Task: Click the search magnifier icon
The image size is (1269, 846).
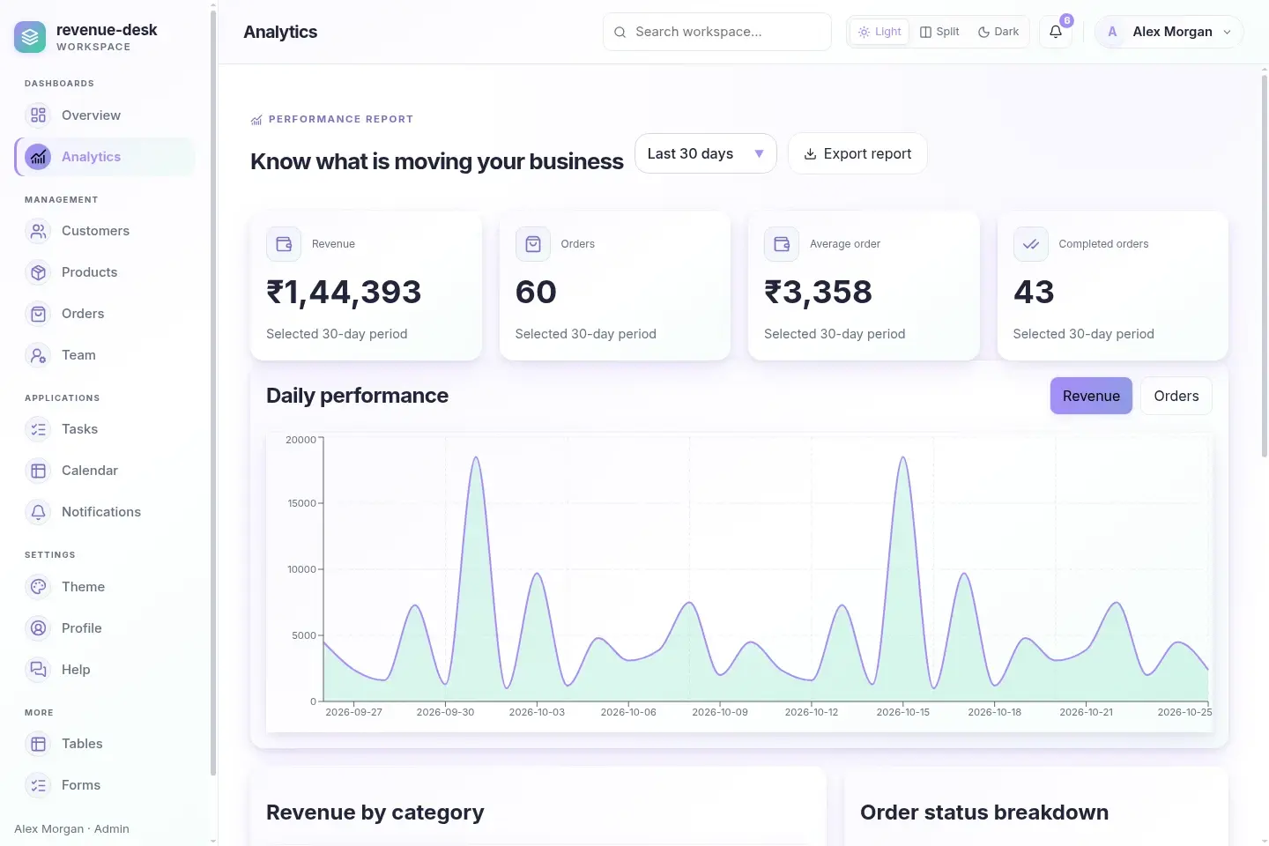Action: 620,32
